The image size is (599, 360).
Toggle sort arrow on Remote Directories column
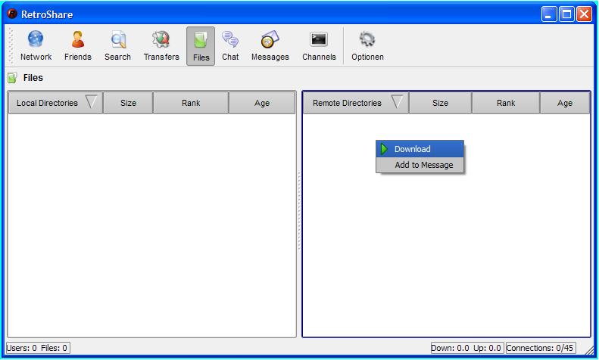coord(398,102)
